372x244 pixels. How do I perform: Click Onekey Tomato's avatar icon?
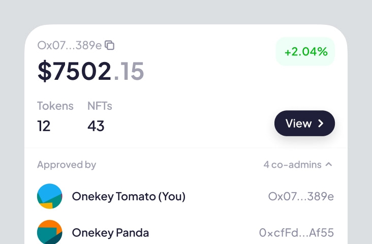pos(50,196)
